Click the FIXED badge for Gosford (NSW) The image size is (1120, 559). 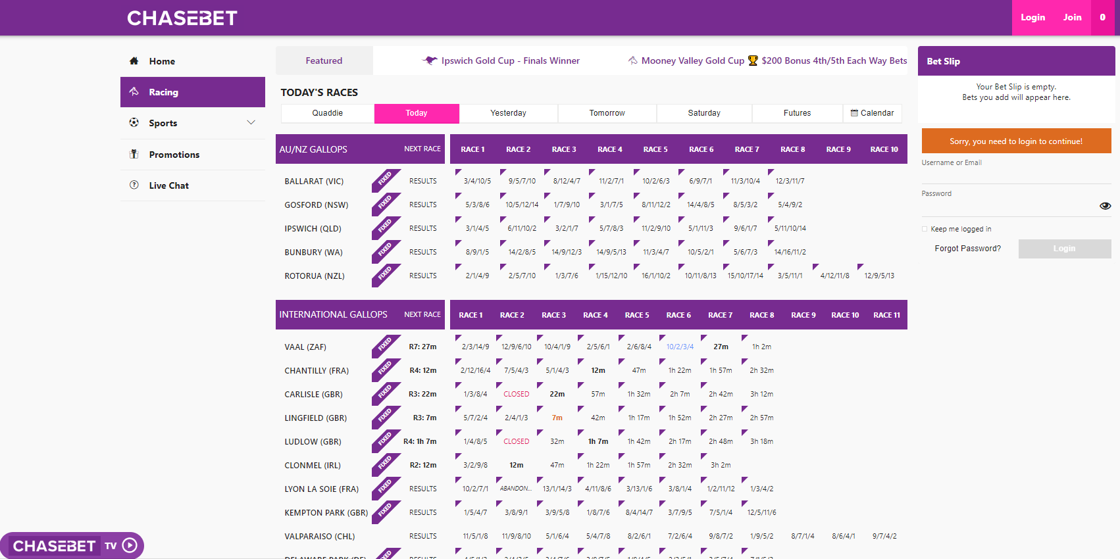click(386, 204)
